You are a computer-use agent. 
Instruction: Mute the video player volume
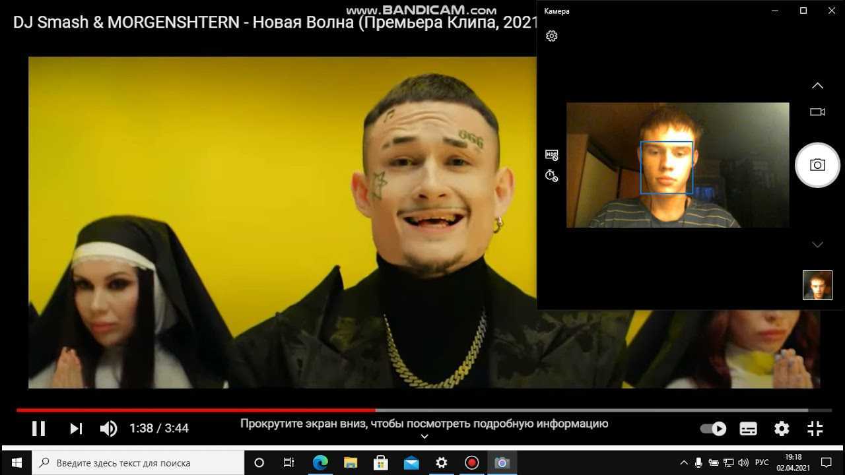point(108,428)
